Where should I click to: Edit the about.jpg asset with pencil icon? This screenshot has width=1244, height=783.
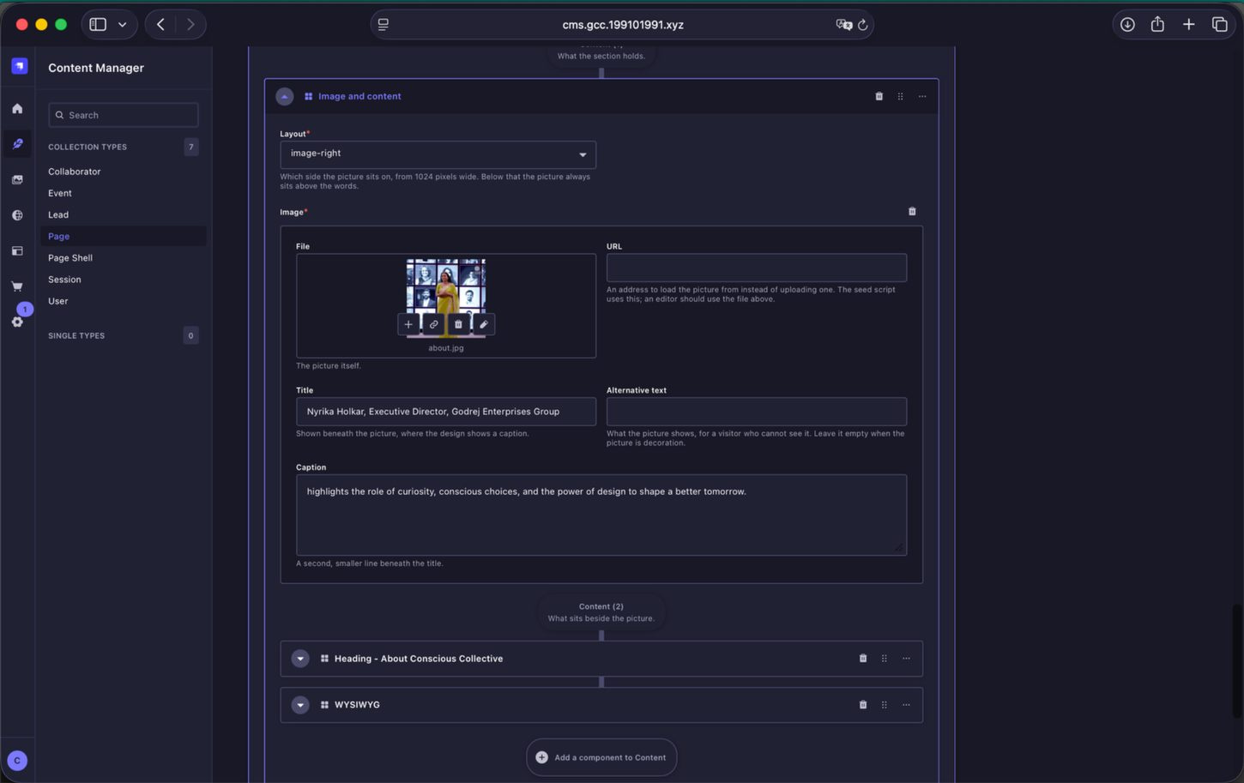483,324
